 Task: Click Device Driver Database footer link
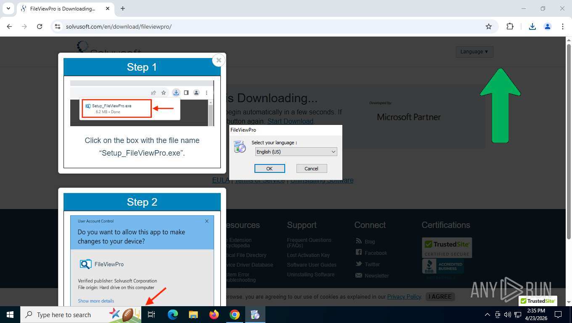pos(248,265)
